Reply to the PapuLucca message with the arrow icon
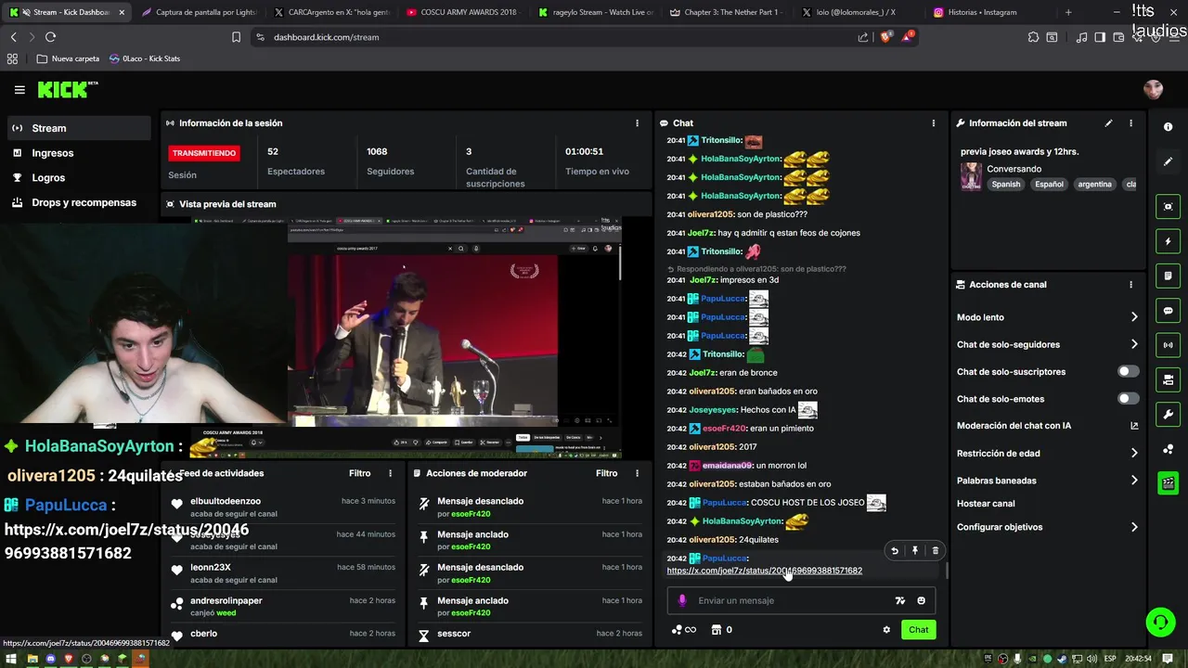Viewport: 1188px width, 668px height. coord(895,550)
